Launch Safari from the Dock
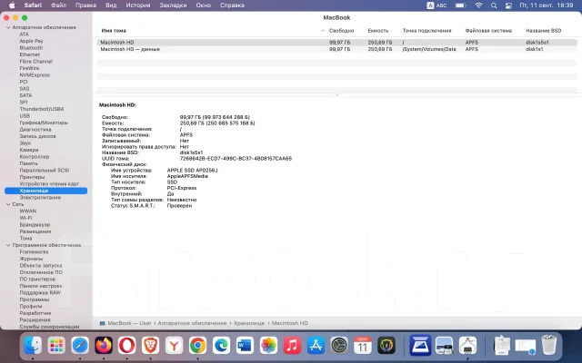This screenshot has height=363, width=582. (80, 346)
